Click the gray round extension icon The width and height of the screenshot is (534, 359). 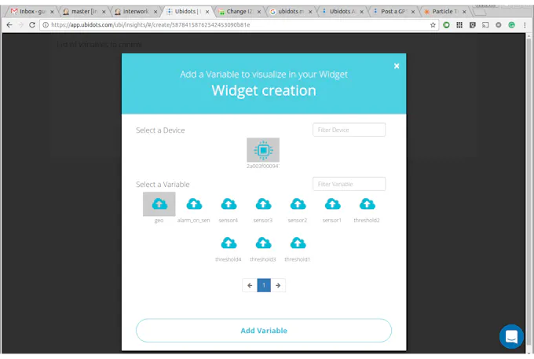pos(499,25)
